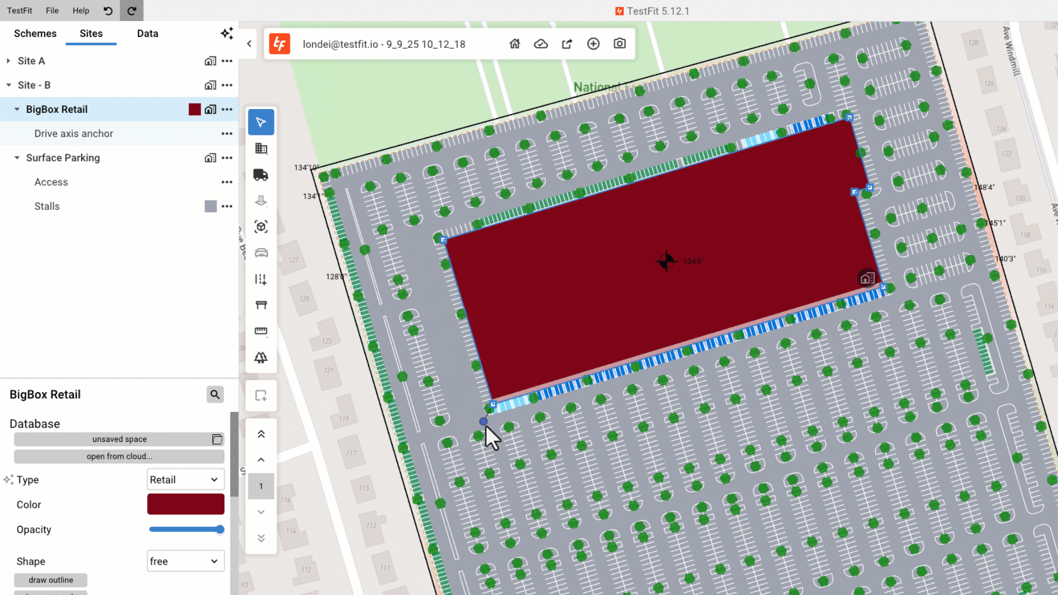Select the building tool icon
This screenshot has height=595, width=1058.
click(261, 148)
